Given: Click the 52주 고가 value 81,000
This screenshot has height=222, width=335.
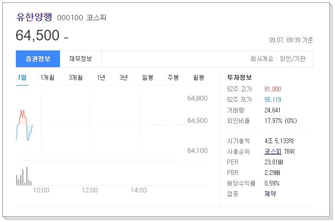Looking at the screenshot, I should click(273, 89).
